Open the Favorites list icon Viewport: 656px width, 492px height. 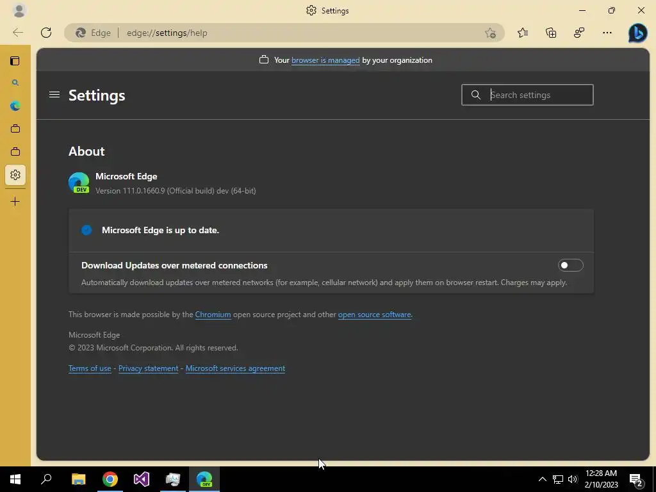click(523, 33)
